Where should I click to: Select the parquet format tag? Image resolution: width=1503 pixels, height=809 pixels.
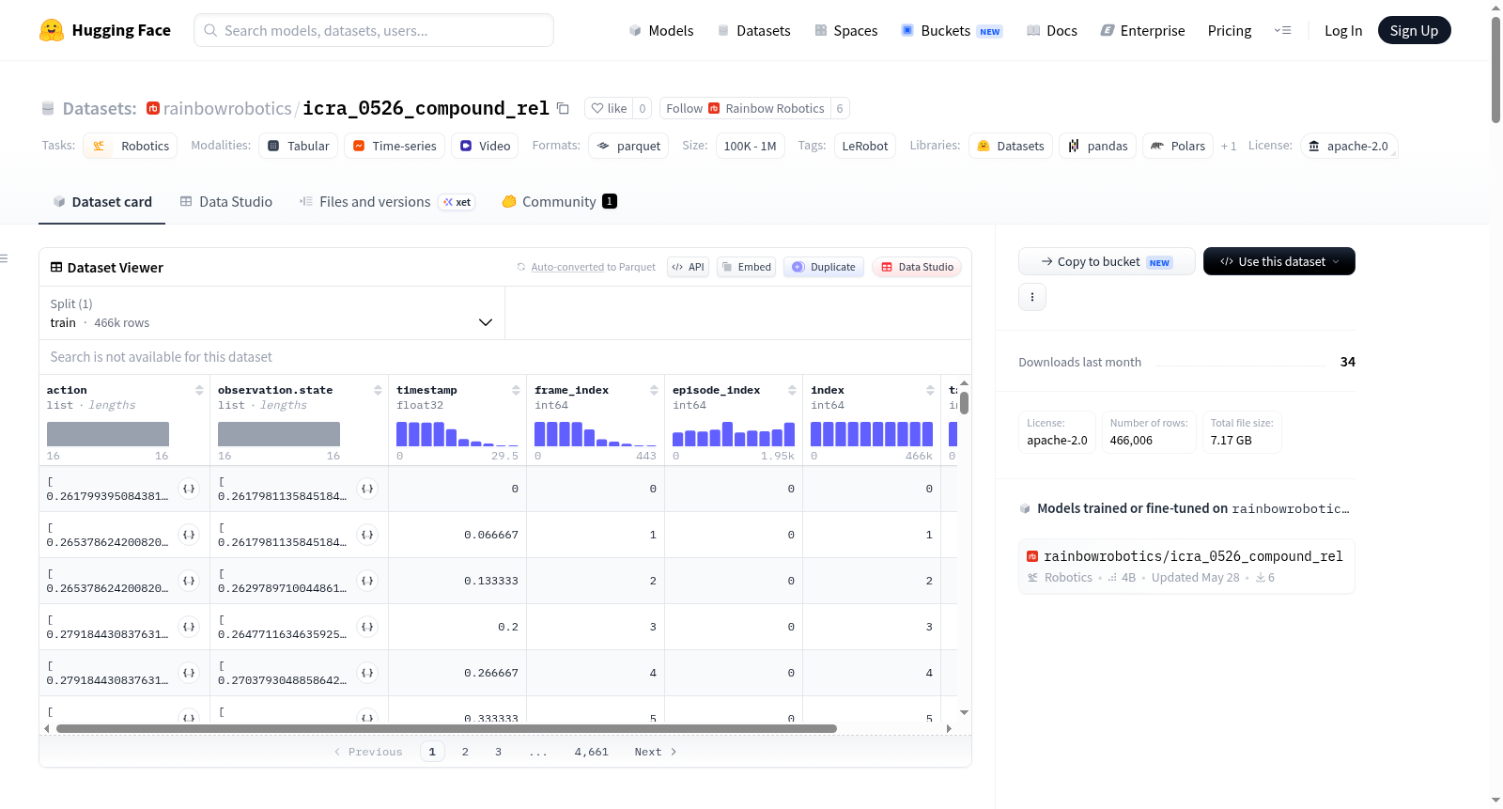[628, 146]
